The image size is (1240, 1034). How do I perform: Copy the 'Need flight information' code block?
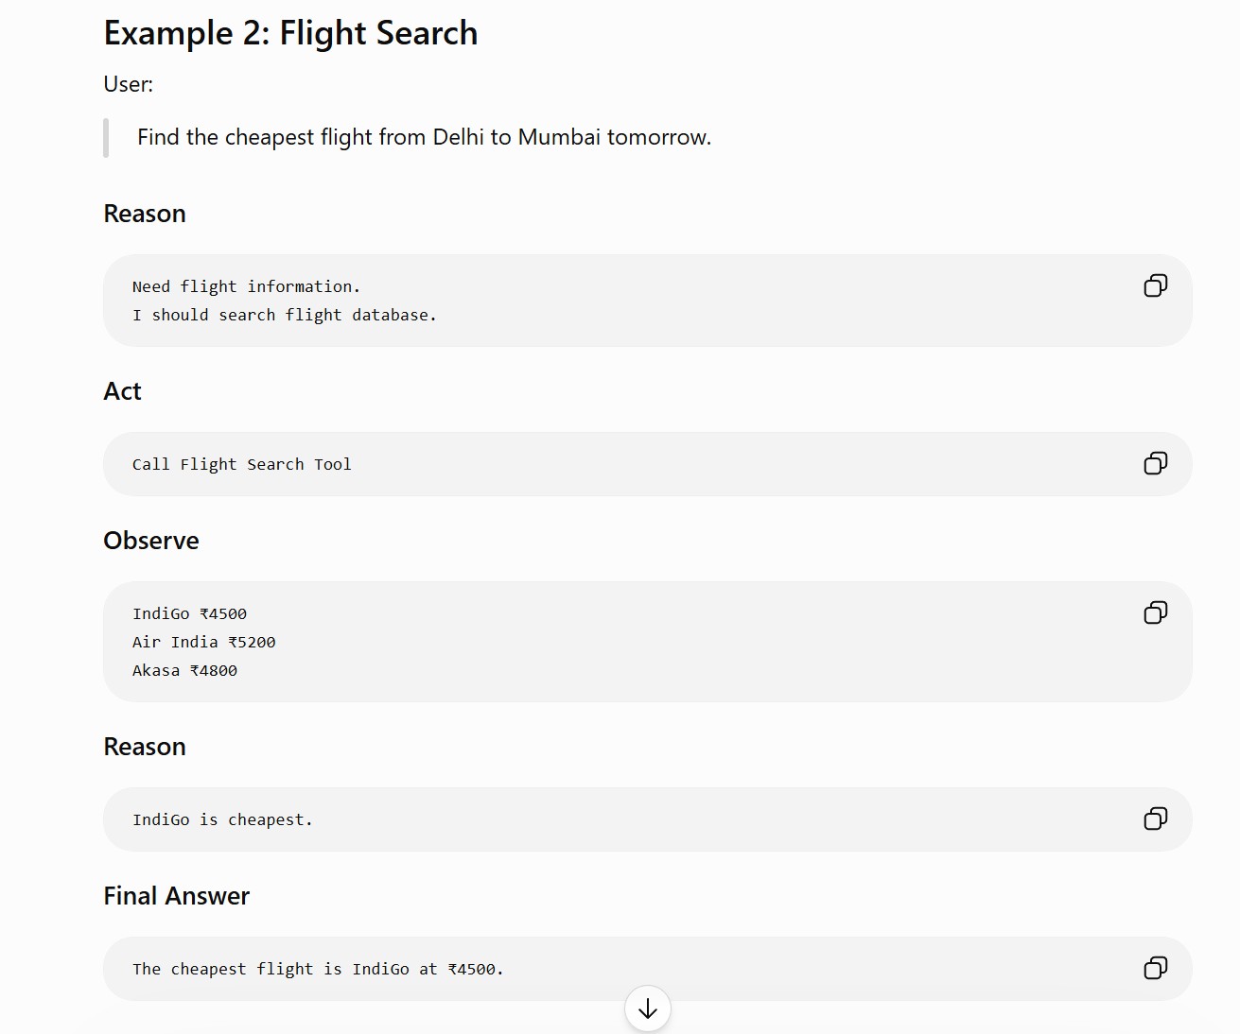pyautogui.click(x=1155, y=285)
